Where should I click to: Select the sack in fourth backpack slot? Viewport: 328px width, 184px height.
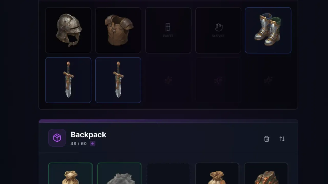(x=217, y=173)
